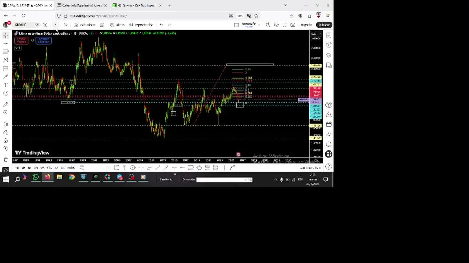Undo last chart action arrow
The width and height of the screenshot is (469, 263).
coord(161,25)
